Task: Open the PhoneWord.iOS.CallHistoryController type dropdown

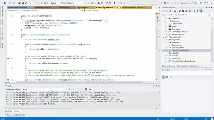Action: (x=43, y=10)
